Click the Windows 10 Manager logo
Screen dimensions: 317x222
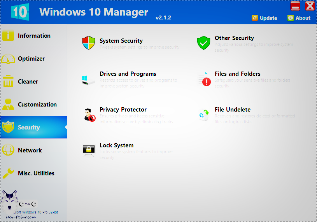pyautogui.click(x=20, y=12)
